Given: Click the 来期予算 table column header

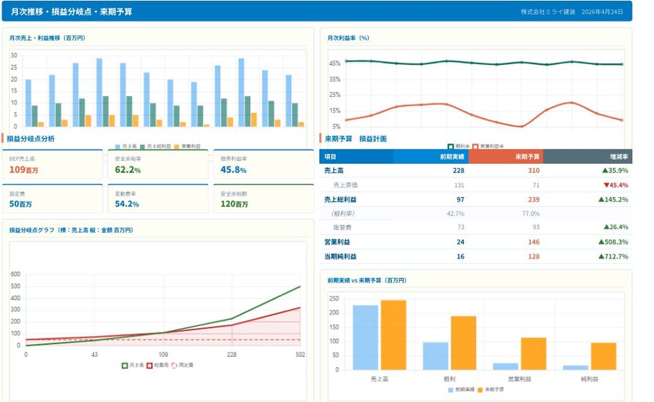Looking at the screenshot, I should pos(505,156).
